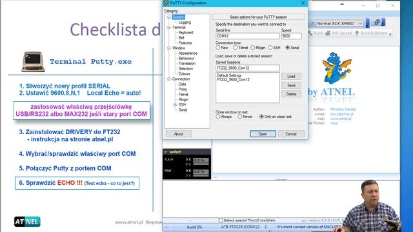Click the Window category label
This screenshot has width=413, height=232.
179,48
